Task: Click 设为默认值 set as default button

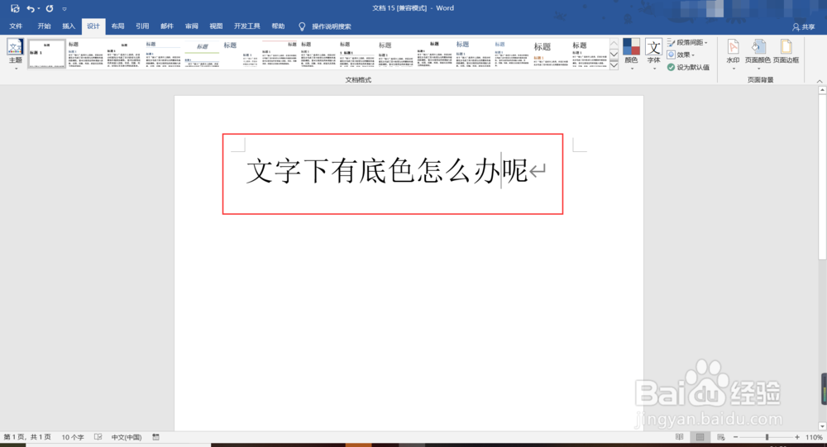Action: [x=688, y=68]
